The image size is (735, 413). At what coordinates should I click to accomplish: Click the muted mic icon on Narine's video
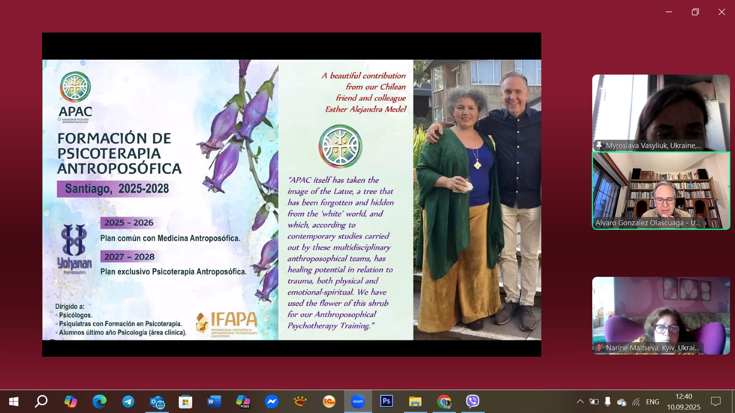pos(599,348)
